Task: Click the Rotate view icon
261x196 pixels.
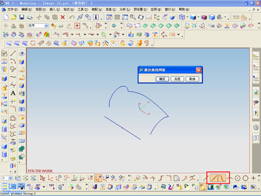Action: click(141, 17)
